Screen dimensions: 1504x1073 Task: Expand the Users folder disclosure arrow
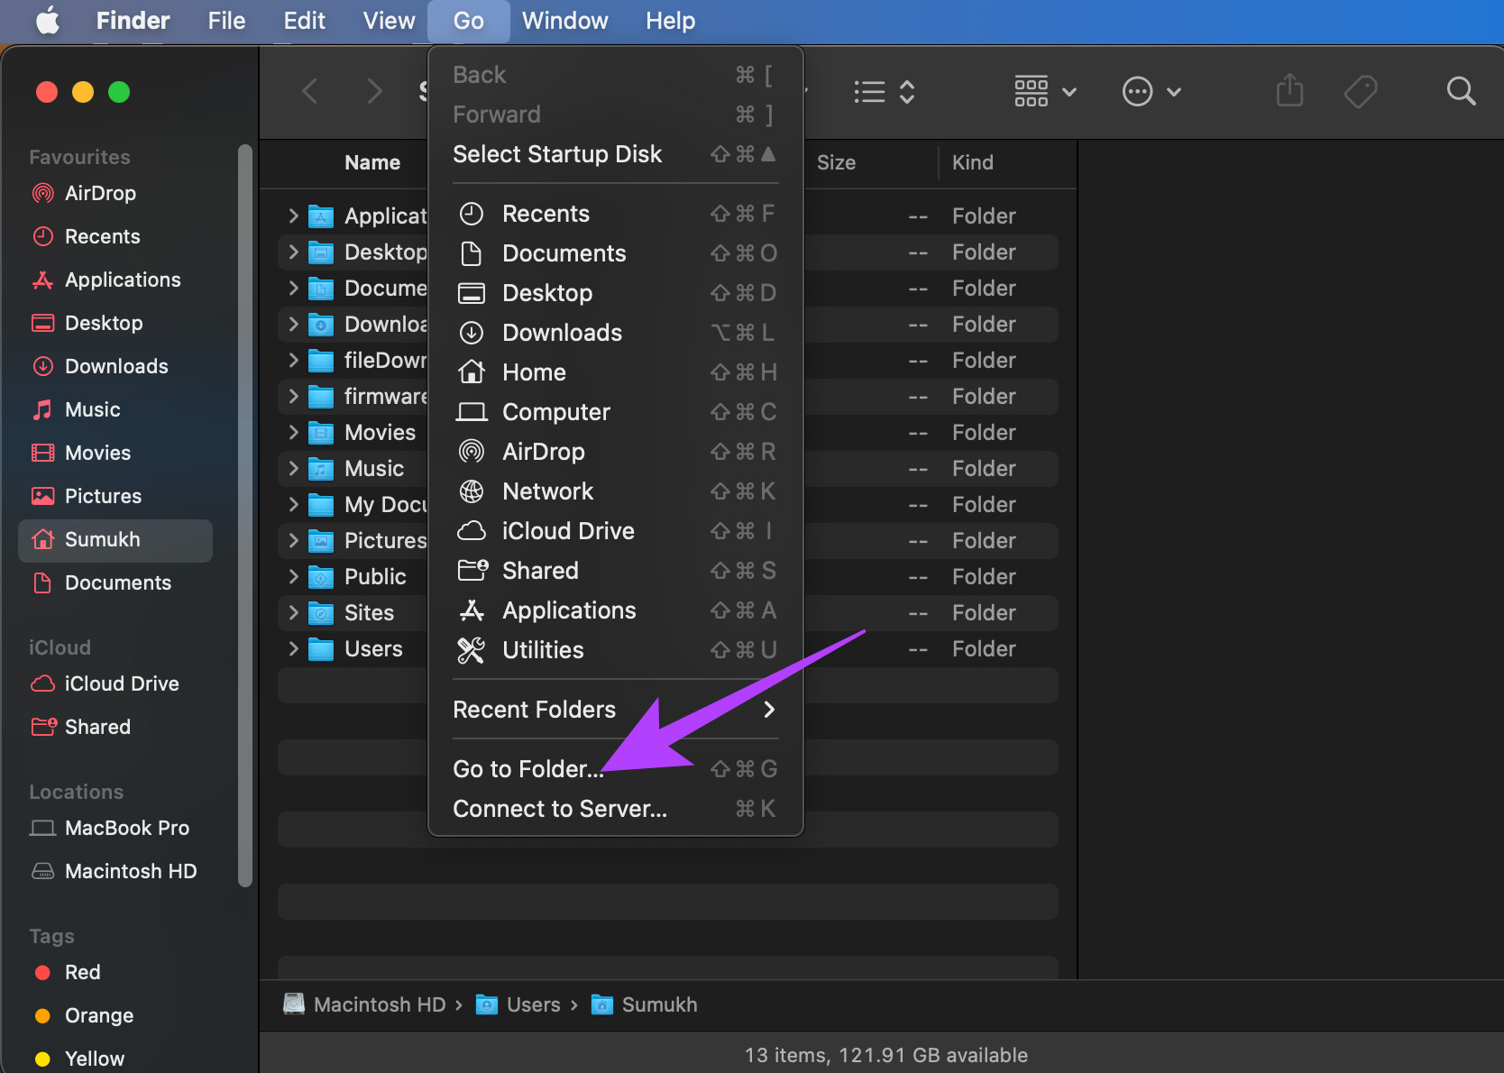tap(293, 648)
